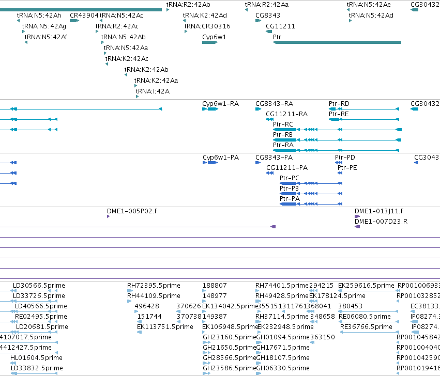This screenshot has height=376, width=440.
Task: Click tRNA:I:42A gene label
Action: click(153, 91)
